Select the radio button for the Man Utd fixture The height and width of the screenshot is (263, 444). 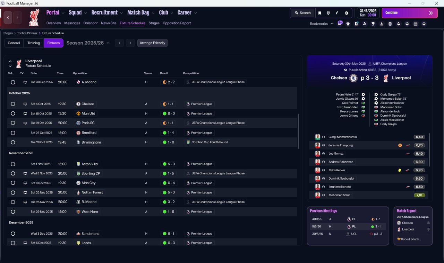coord(13,114)
